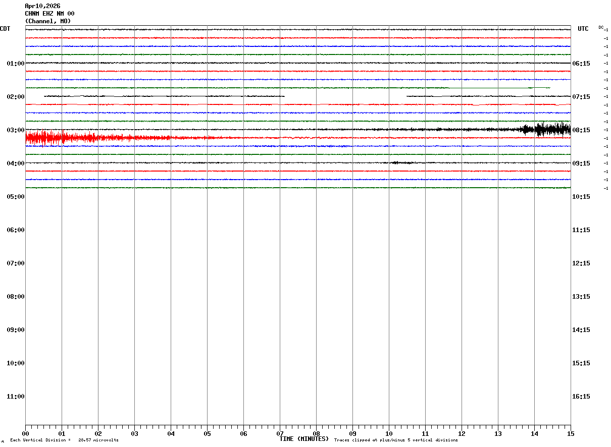Select the CHNM EHZ NM 00 station label
Image resolution: width=611 pixels, height=447 pixels.
pos(49,14)
